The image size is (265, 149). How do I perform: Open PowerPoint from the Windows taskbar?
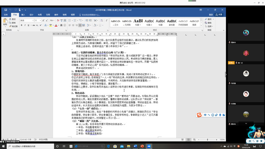pyautogui.click(x=142, y=146)
